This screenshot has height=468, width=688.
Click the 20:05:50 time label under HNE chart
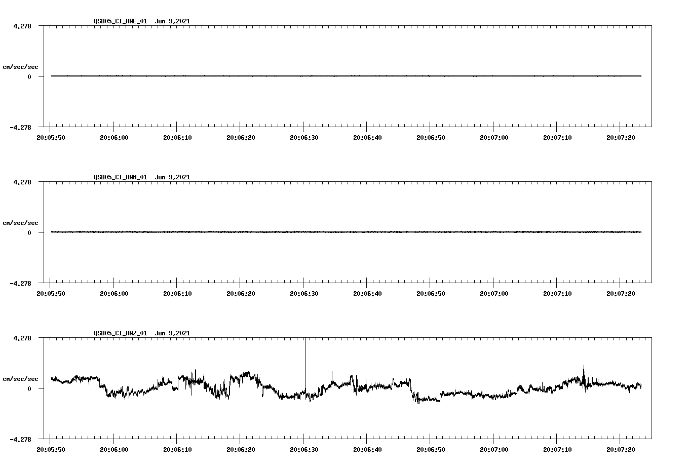click(x=51, y=137)
